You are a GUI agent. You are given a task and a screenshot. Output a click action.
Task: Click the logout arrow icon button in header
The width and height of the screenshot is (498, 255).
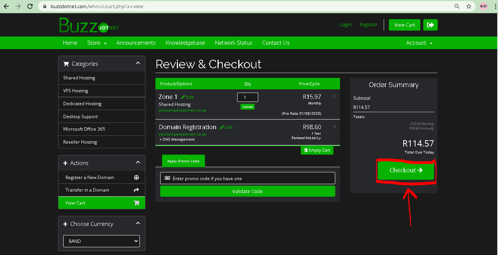[x=430, y=25]
